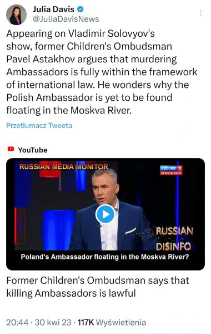Image resolution: width=211 pixels, height=334 pixels.
Task: Click the blue verified badge
Action: [x=81, y=9]
